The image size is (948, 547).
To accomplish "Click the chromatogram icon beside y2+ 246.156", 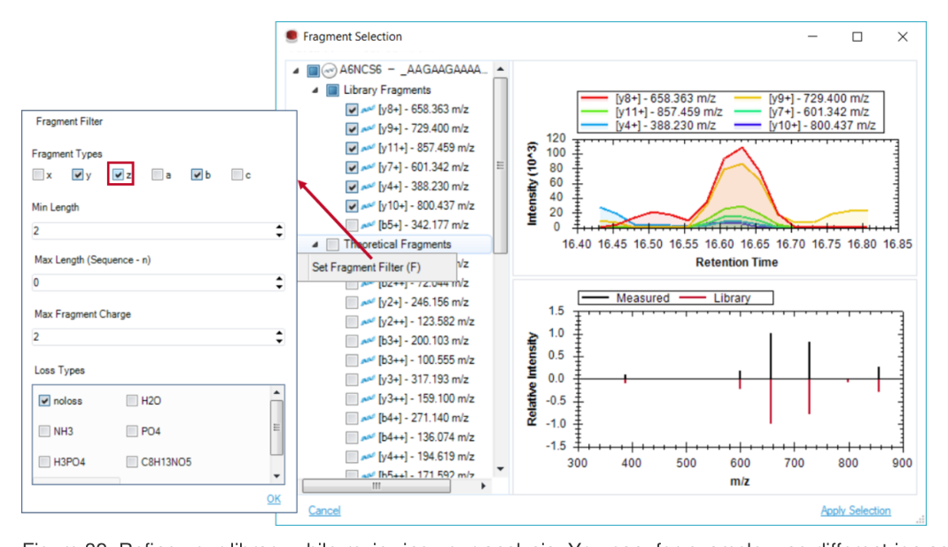I will pos(368,303).
